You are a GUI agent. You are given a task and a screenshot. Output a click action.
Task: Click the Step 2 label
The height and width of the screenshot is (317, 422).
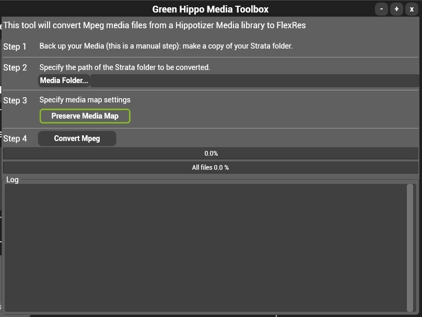coord(15,67)
